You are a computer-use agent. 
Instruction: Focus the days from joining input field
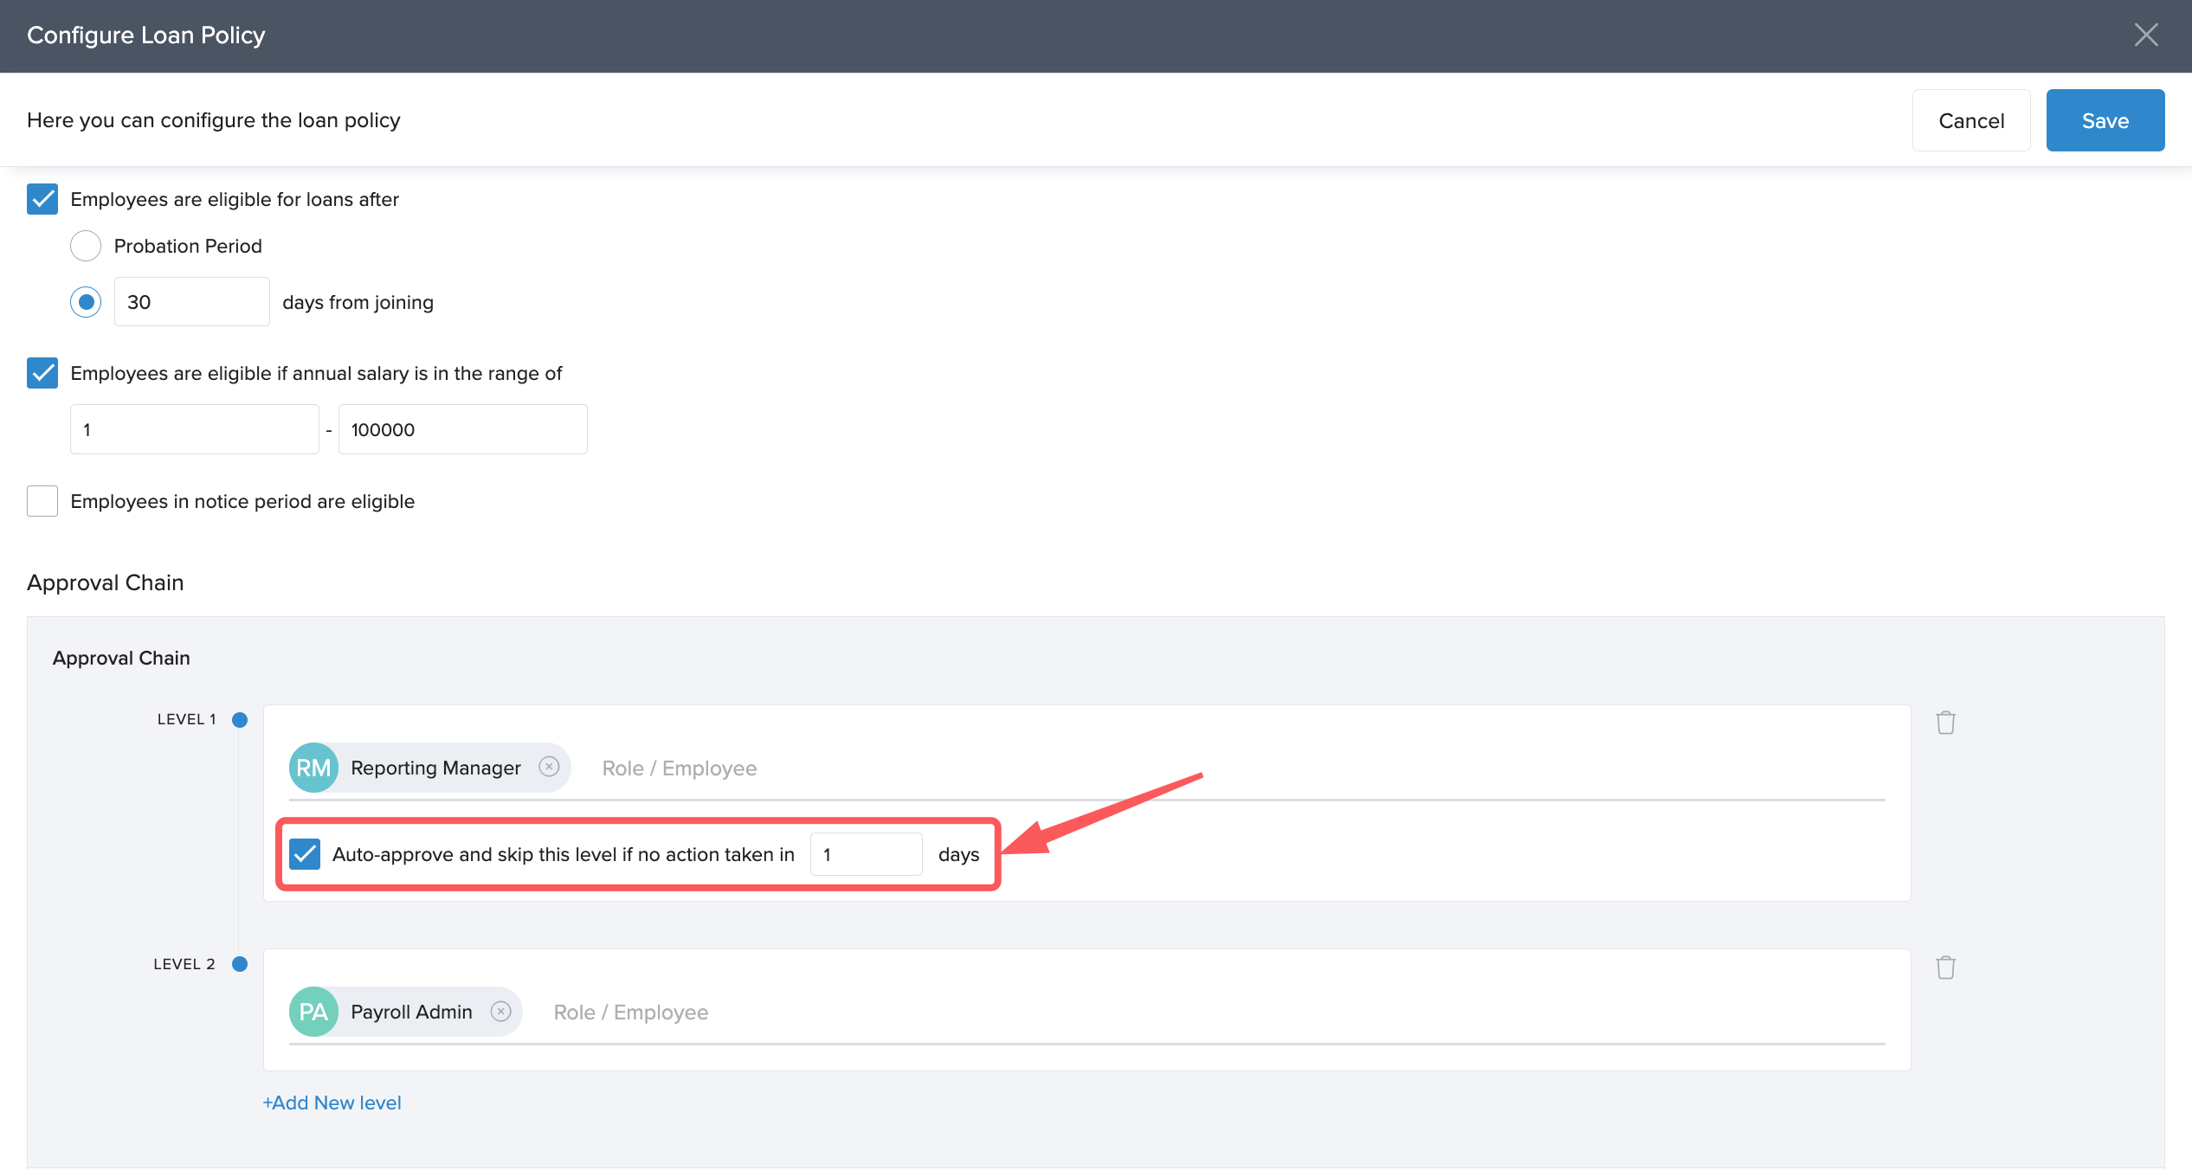click(191, 302)
